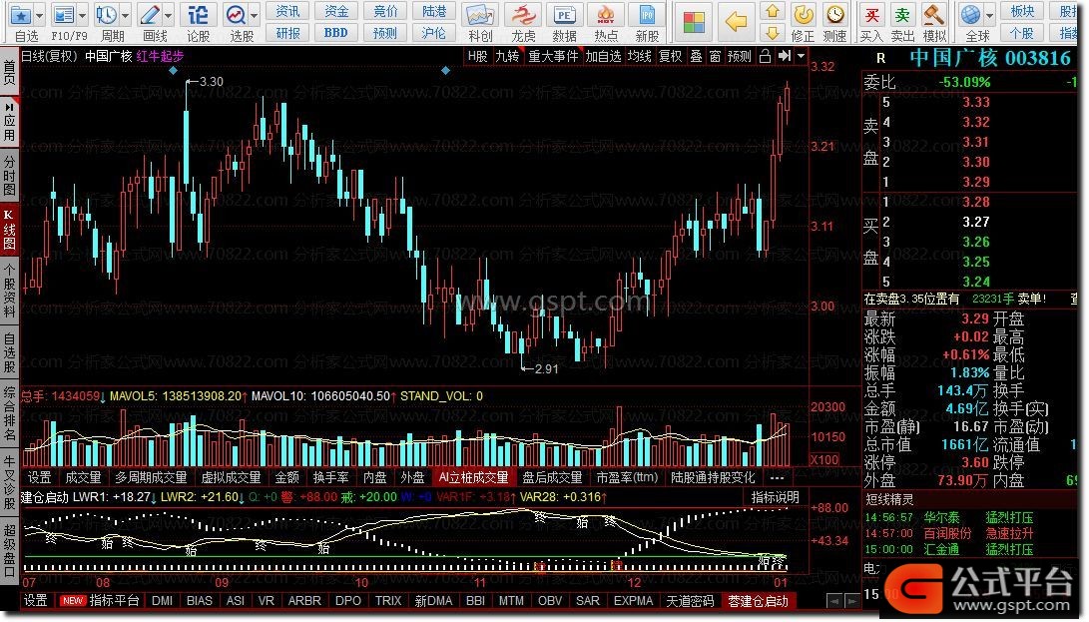This screenshot has width=1089, height=622.
Task: Select the MACD-row BIAS indicator tab
Action: (200, 600)
